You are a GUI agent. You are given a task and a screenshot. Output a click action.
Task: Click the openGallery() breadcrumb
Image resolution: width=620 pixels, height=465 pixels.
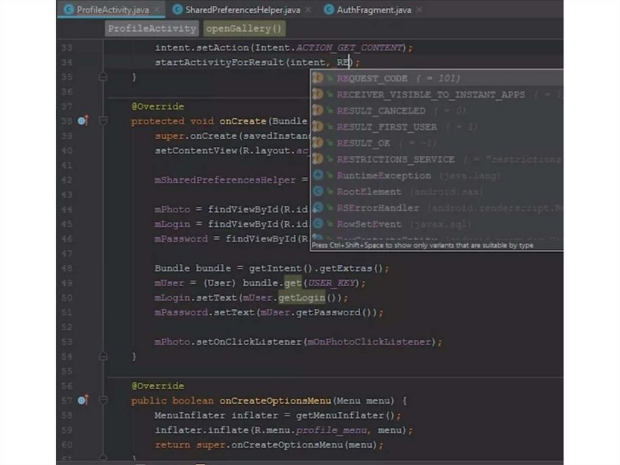(x=244, y=28)
